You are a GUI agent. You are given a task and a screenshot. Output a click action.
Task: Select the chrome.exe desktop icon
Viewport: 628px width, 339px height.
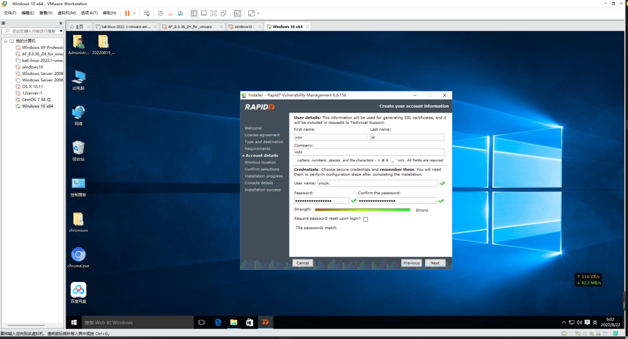click(78, 258)
